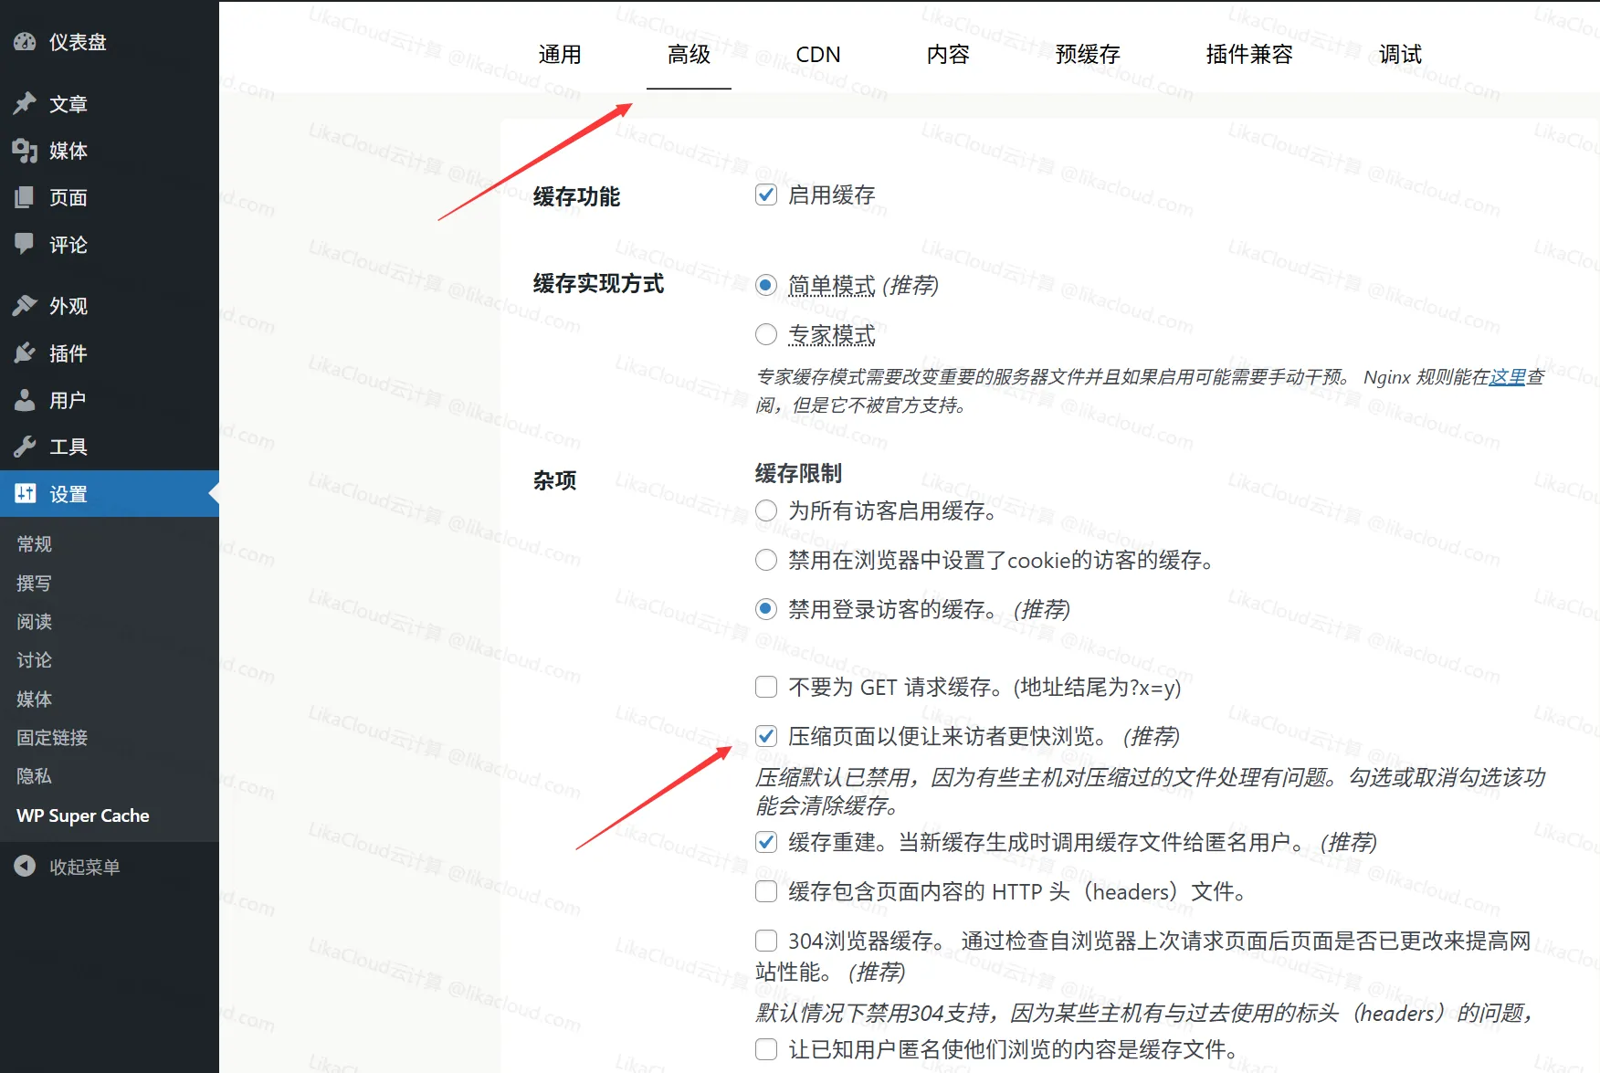Go to 固定链接 settings
The width and height of the screenshot is (1600, 1073).
point(50,738)
